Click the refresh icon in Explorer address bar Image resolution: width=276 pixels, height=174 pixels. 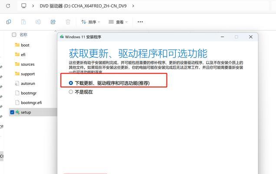(x=8, y=6)
